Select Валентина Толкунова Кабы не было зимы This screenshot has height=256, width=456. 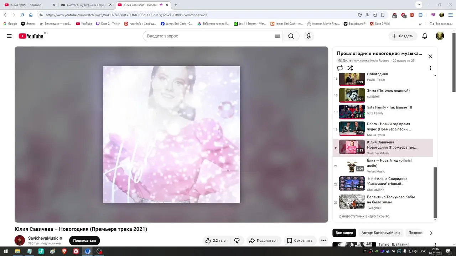[x=383, y=202]
